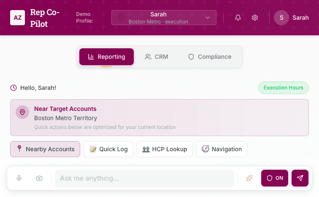Screen dimensions: 319x197
Task: Click the location pin icon in the Near Target Accounts card
Action: click(x=22, y=112)
